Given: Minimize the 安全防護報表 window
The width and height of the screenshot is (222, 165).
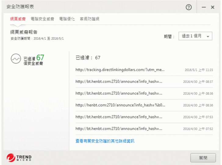Looking at the screenshot, I should pos(204,7).
